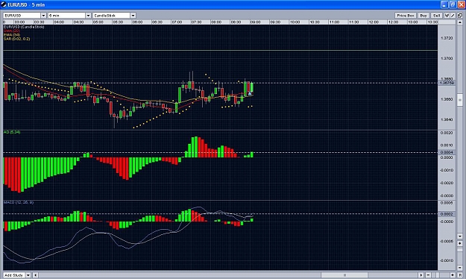Click the price scale down arrow

[460, 236]
